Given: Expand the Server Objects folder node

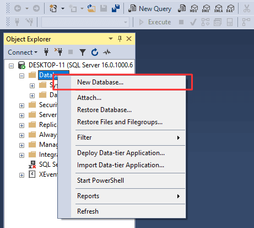Looking at the screenshot, I should point(21,115).
